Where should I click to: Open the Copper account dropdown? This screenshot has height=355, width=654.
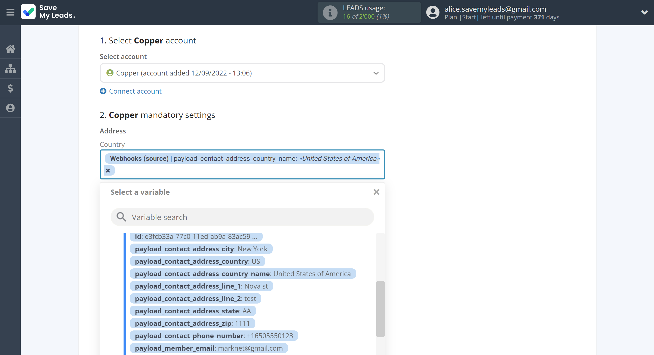pyautogui.click(x=242, y=73)
